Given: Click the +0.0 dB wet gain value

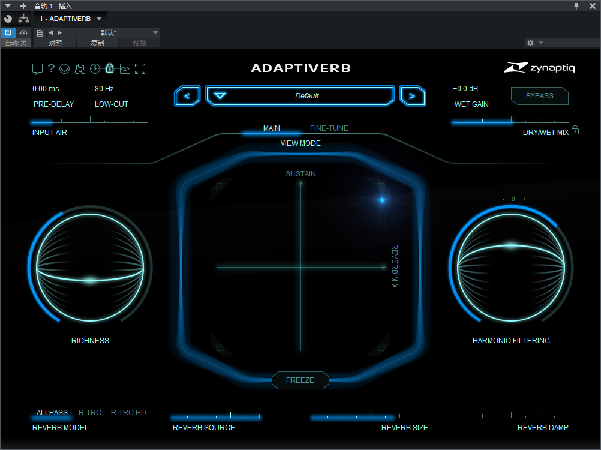Looking at the screenshot, I should [465, 89].
